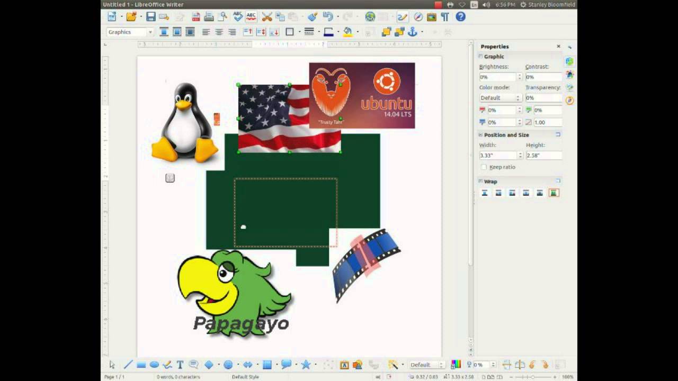The width and height of the screenshot is (678, 381).
Task: Click the Bring to Front icon
Action: pyautogui.click(x=387, y=32)
